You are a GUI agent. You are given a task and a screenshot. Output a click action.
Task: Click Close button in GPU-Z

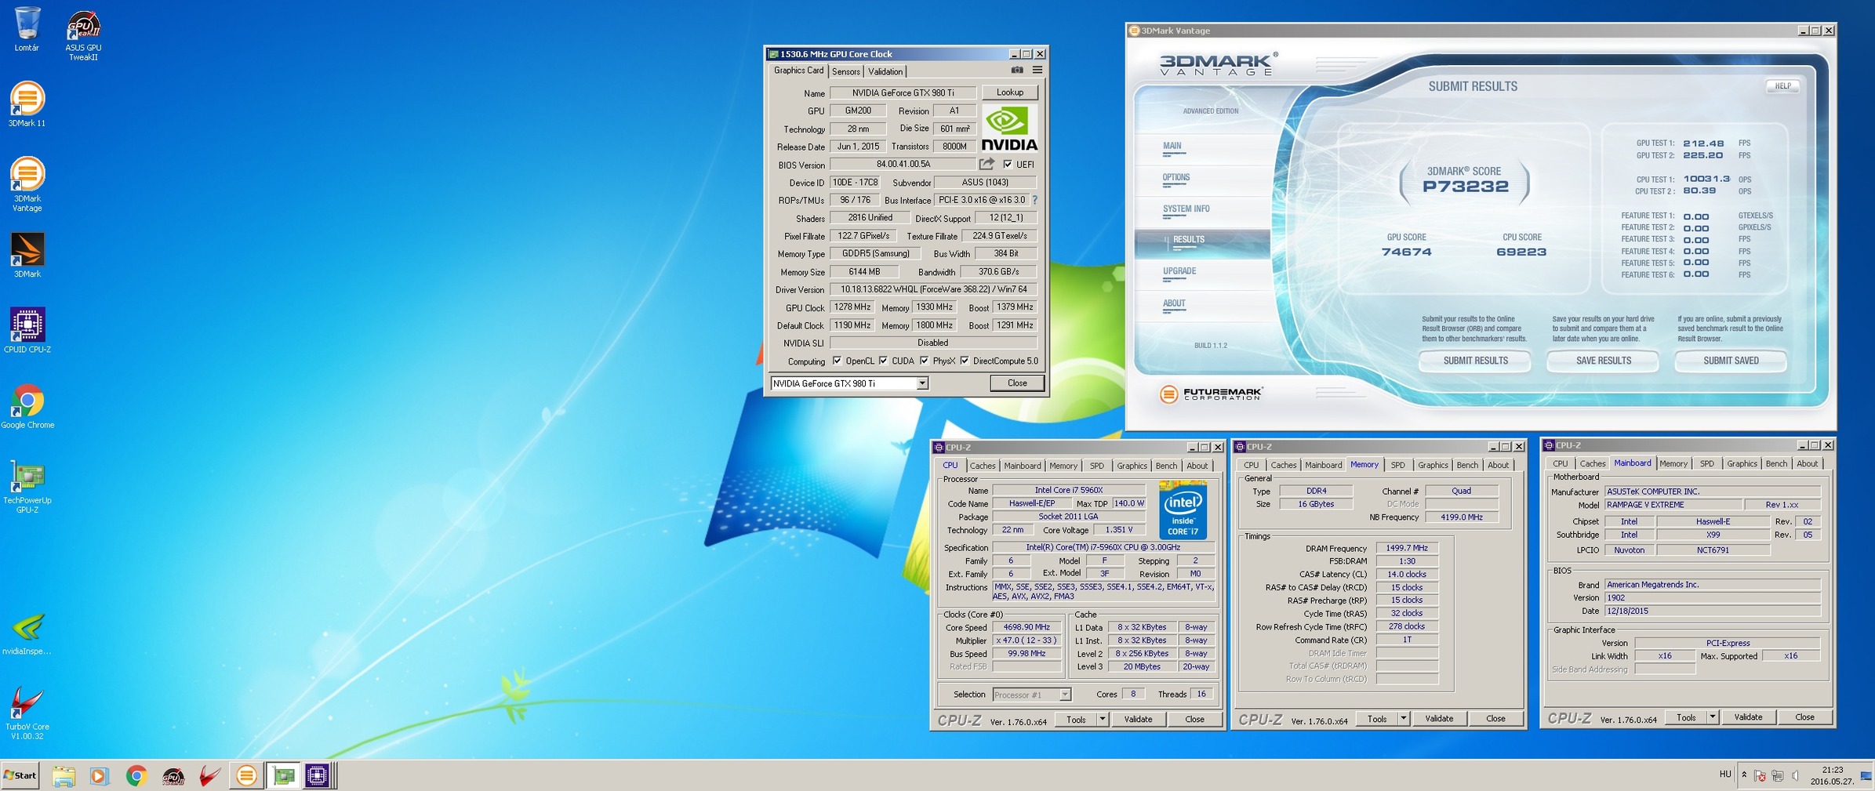coord(1017,383)
